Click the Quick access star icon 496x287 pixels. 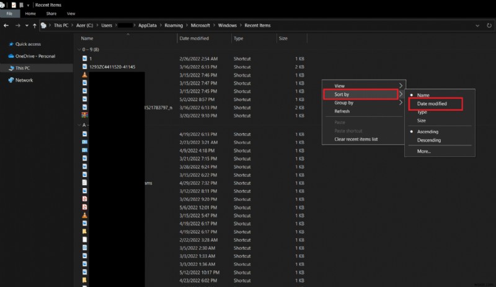click(x=11, y=44)
